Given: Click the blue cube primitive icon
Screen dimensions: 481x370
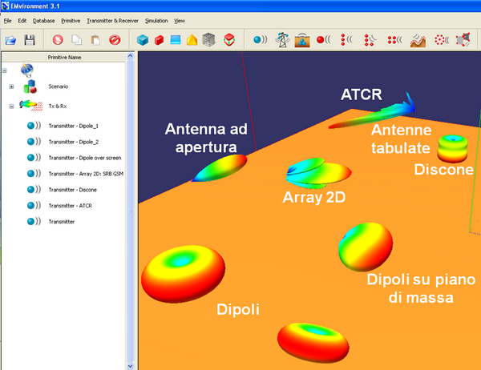Looking at the screenshot, I should pyautogui.click(x=142, y=39).
